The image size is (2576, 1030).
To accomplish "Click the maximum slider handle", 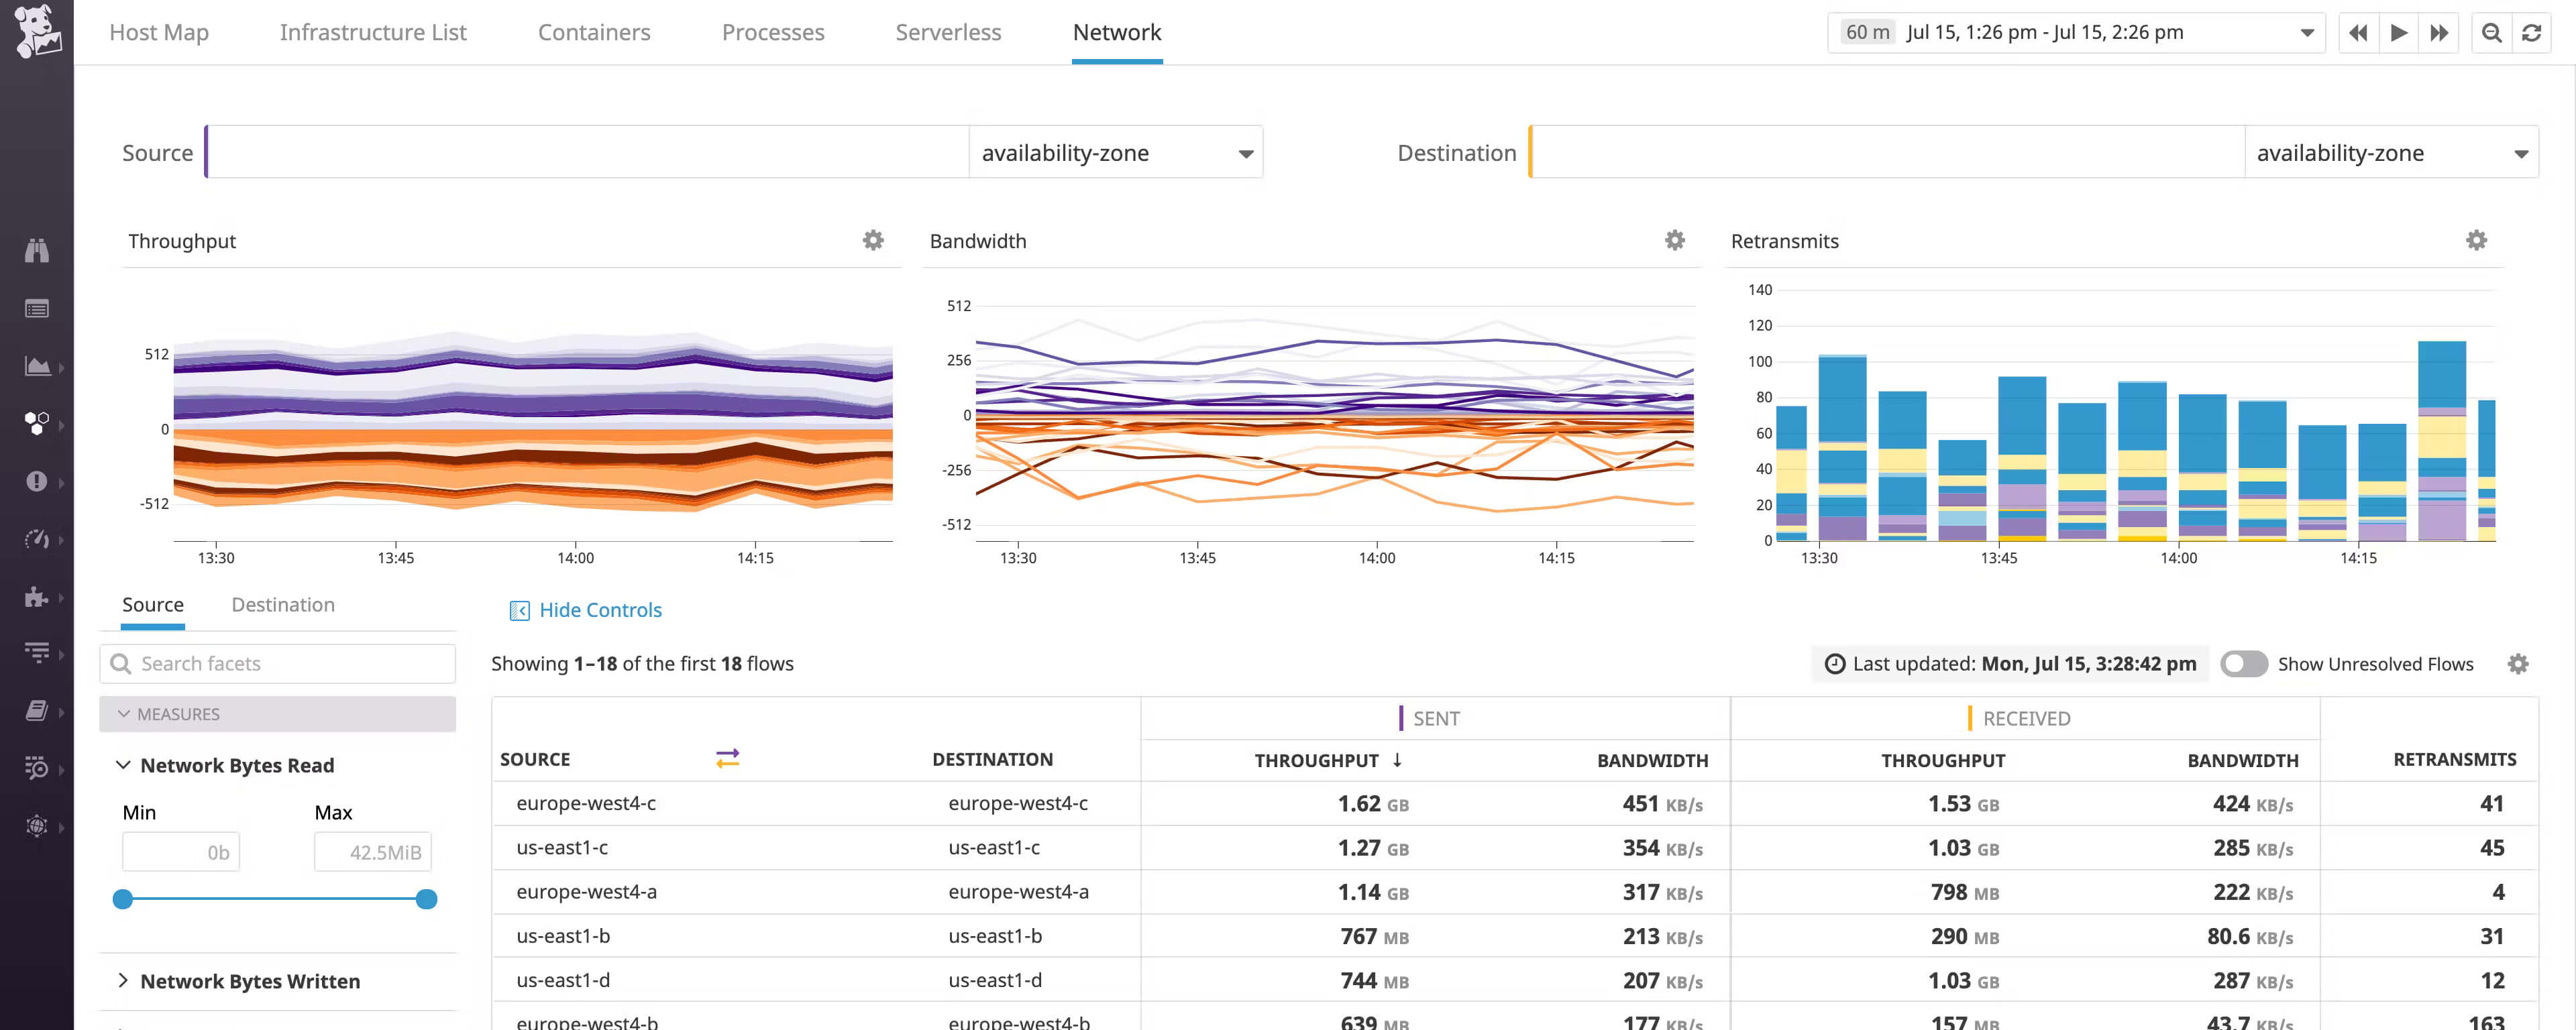I will click(x=427, y=899).
